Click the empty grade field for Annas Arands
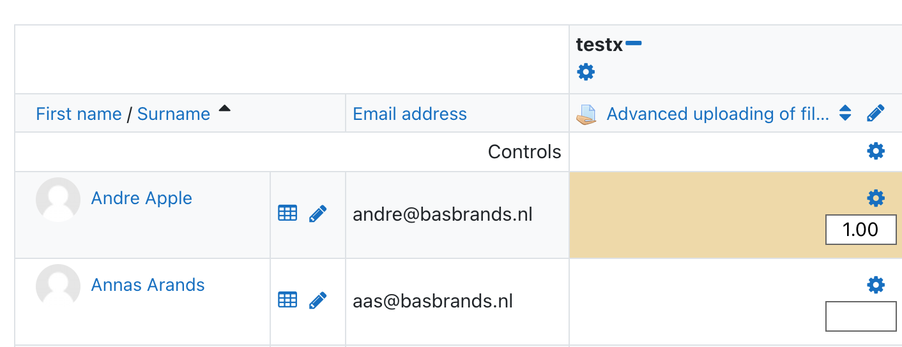 coord(861,316)
